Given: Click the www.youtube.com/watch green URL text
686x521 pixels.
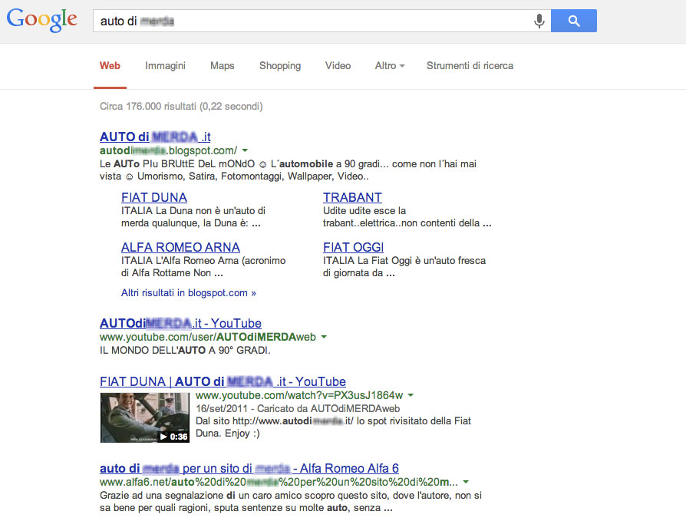Looking at the screenshot, I should click(x=299, y=395).
